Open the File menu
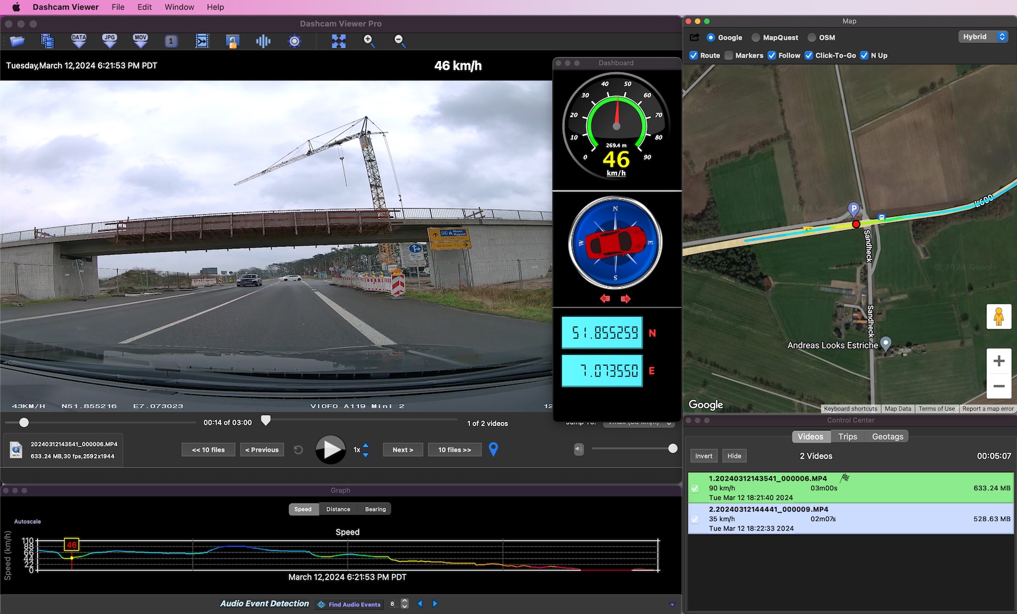The width and height of the screenshot is (1017, 614). pyautogui.click(x=118, y=7)
